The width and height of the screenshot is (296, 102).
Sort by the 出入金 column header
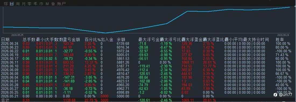(107, 39)
